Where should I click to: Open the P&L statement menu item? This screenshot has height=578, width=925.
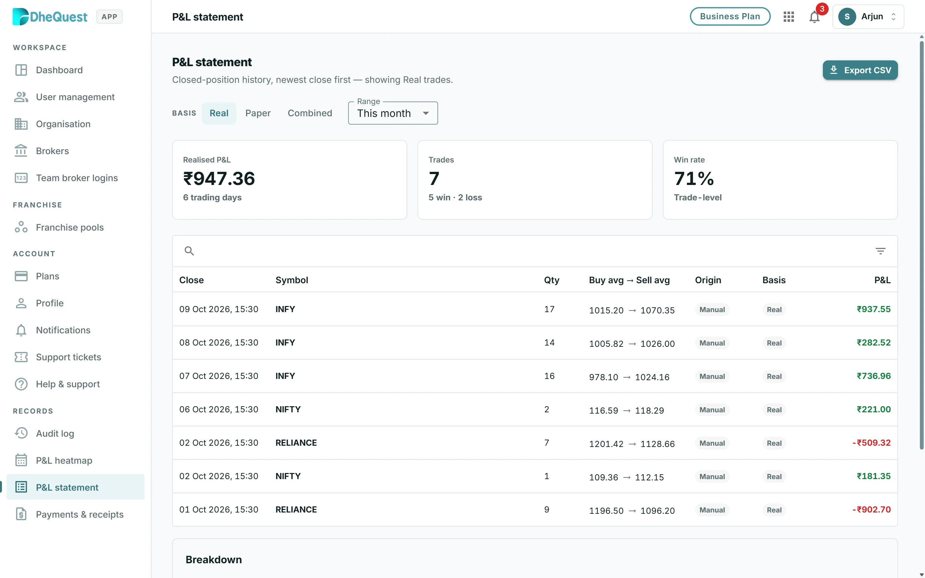click(76, 487)
